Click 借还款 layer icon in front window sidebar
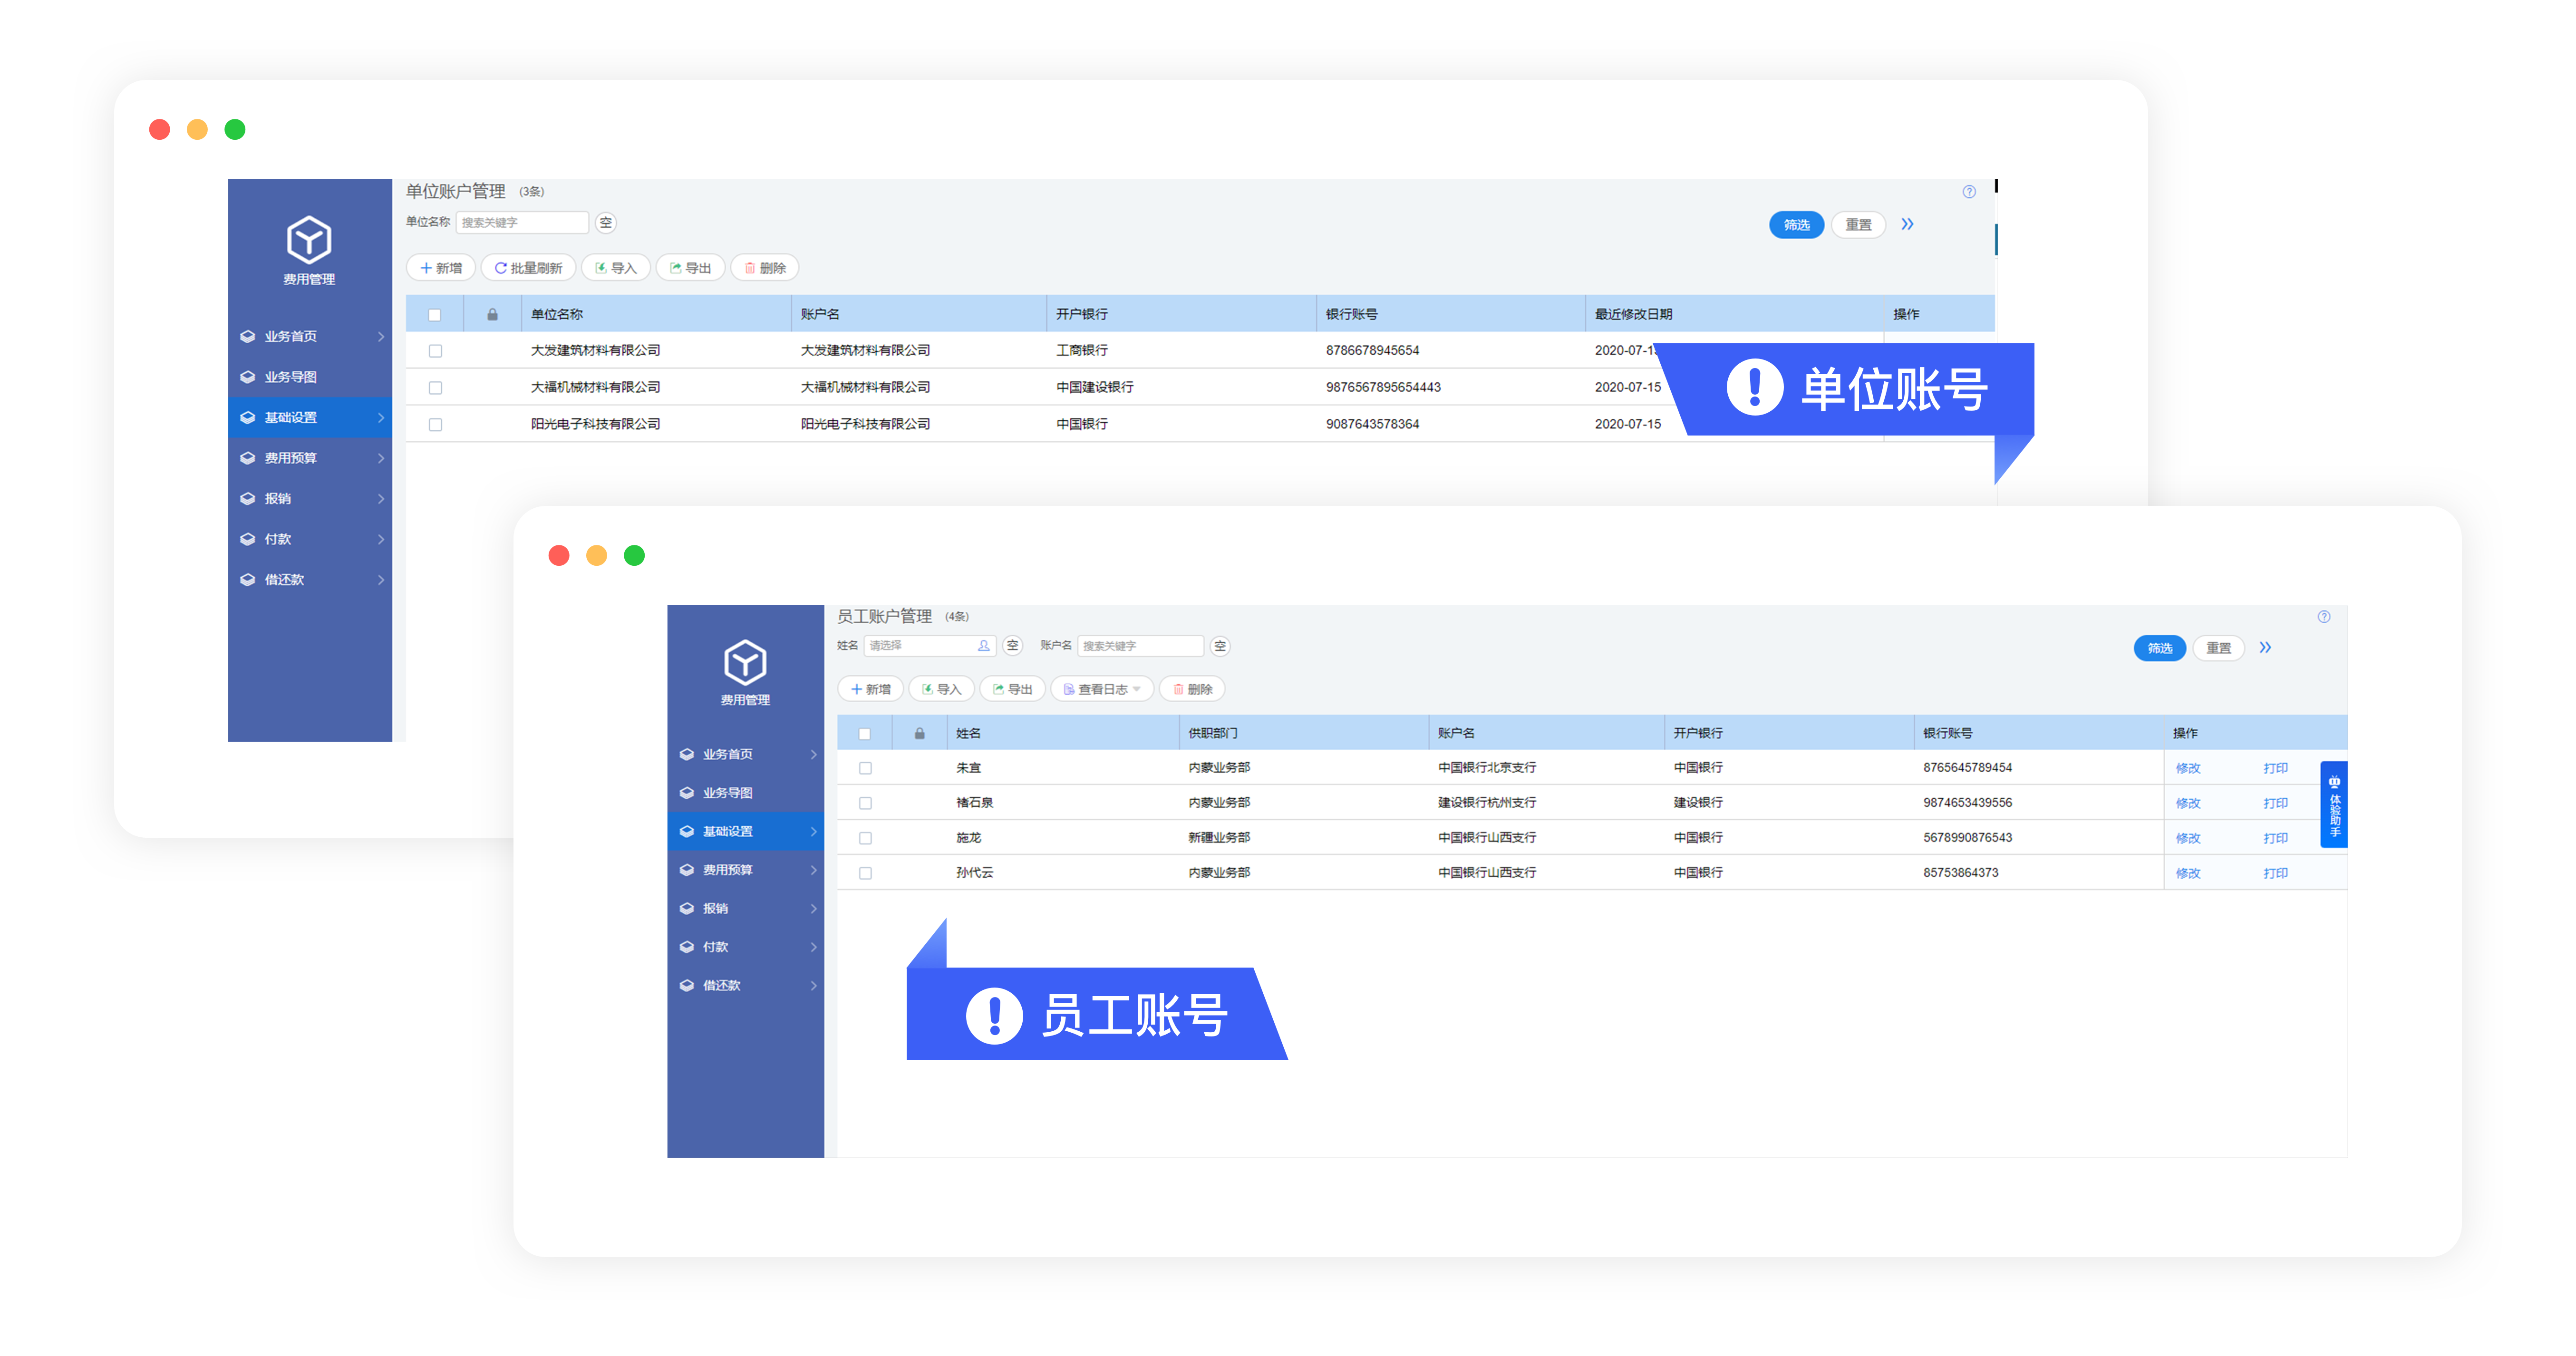2576x1356 pixels. [x=687, y=985]
